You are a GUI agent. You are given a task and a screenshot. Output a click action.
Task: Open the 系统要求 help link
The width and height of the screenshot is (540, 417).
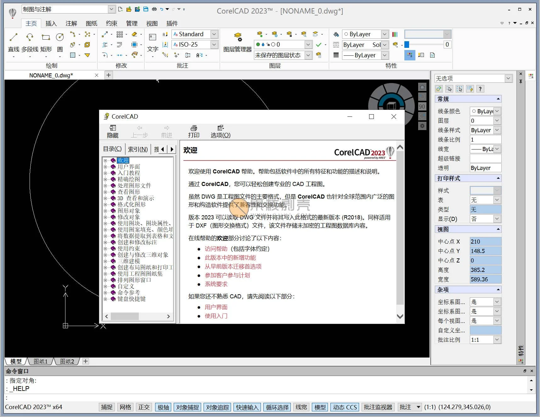216,284
